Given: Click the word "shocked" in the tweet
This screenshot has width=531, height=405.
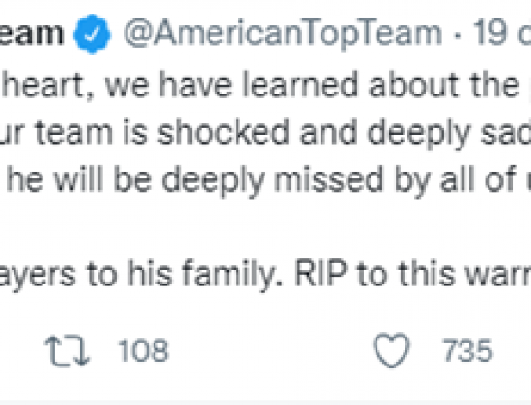Looking at the screenshot, I should (x=223, y=132).
